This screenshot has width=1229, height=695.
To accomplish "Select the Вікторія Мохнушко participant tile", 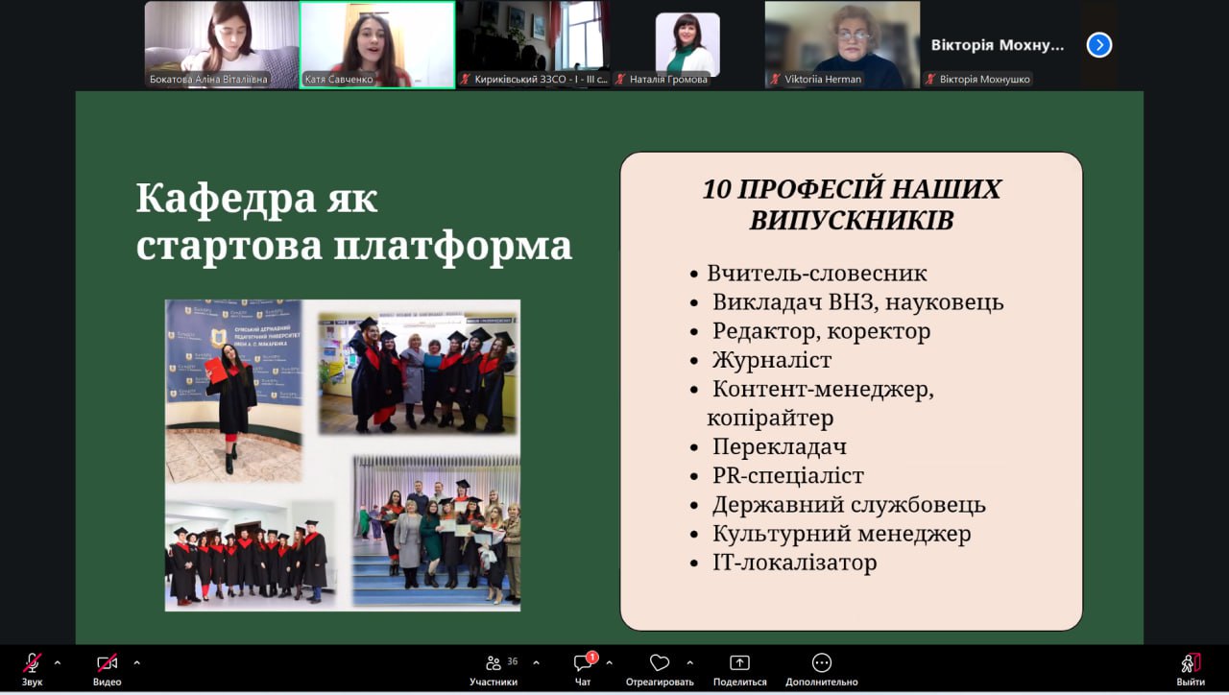I will (999, 44).
